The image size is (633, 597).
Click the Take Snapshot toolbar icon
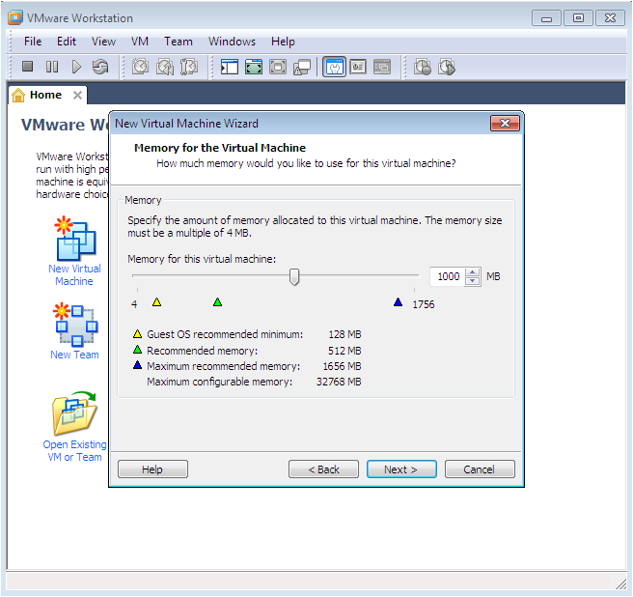[x=140, y=67]
